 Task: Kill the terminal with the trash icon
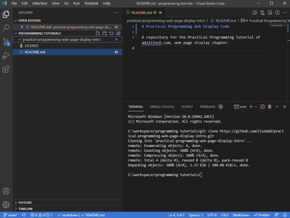(x=269, y=106)
